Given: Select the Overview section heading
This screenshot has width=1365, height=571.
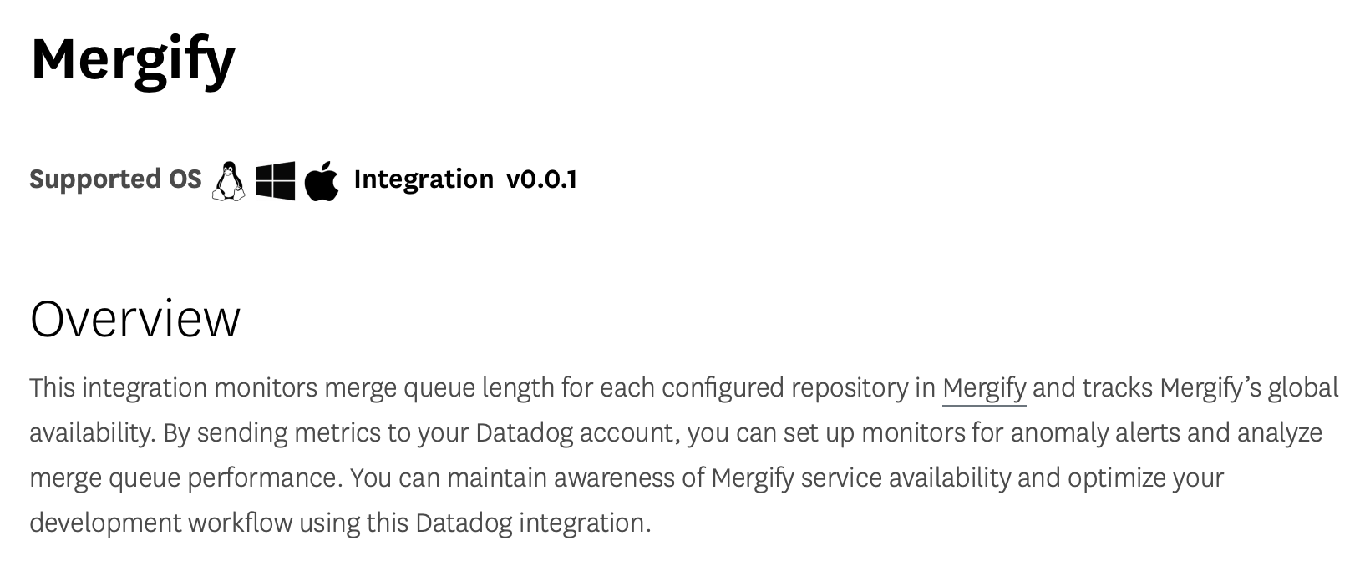Looking at the screenshot, I should click(135, 319).
